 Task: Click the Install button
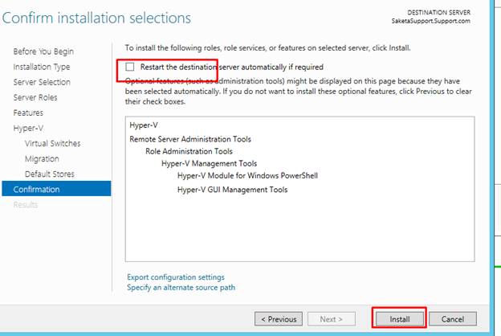(x=399, y=319)
